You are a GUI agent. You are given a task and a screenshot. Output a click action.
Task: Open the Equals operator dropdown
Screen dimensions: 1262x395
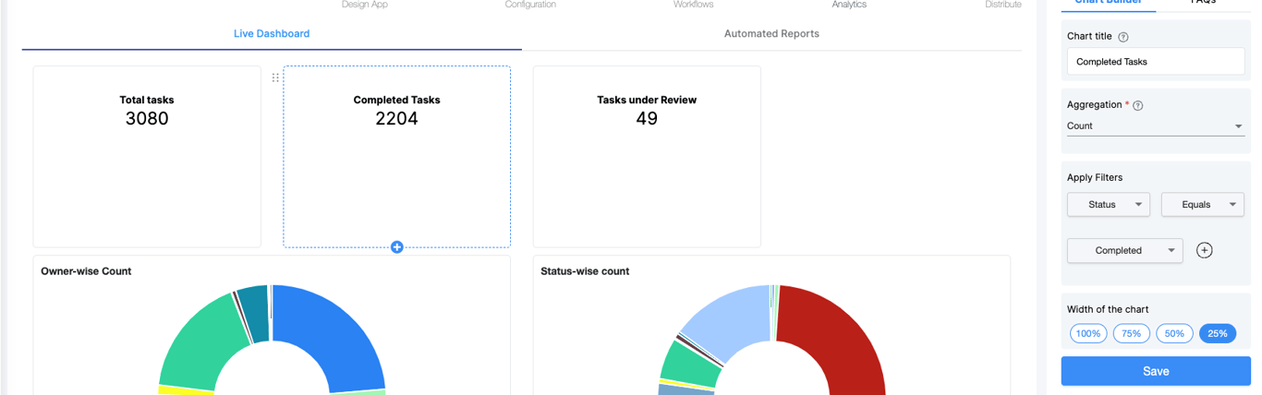click(1203, 205)
